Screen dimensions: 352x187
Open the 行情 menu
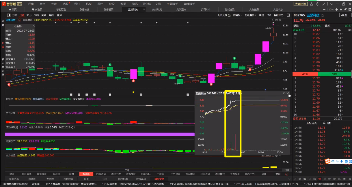point(31,4)
